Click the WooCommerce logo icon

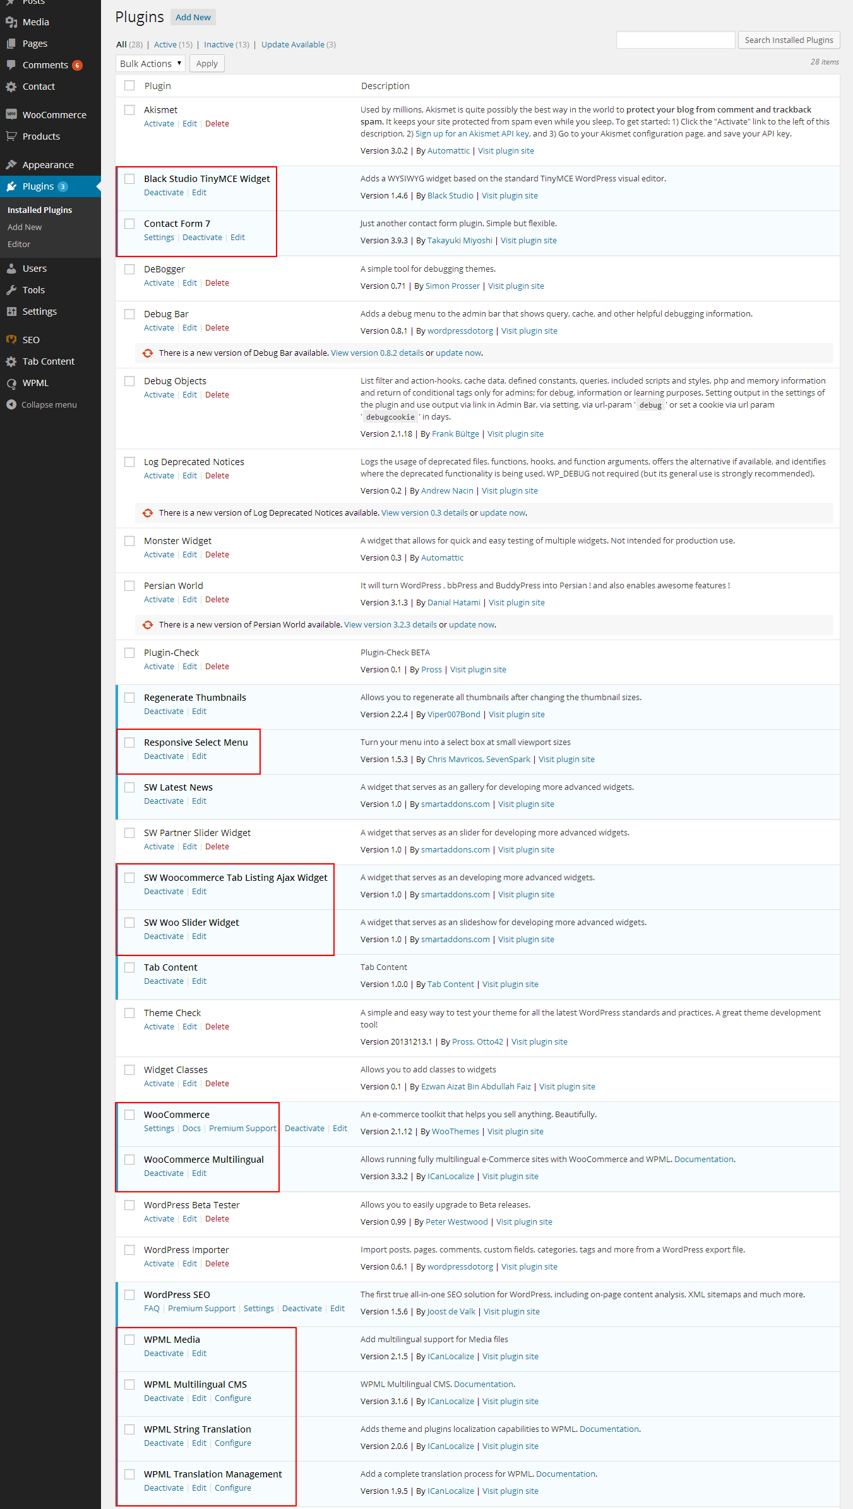point(11,114)
